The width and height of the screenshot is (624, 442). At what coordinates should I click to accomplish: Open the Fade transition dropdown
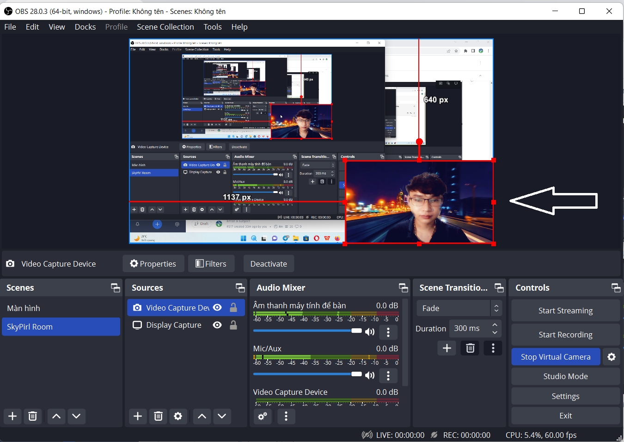click(x=459, y=308)
